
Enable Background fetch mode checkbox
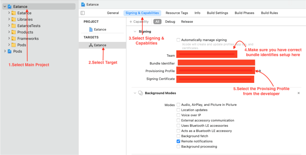click(178, 136)
